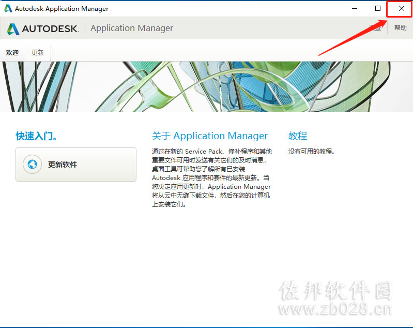Click the 更新软件 button label
The height and width of the screenshot is (328, 413).
point(63,165)
